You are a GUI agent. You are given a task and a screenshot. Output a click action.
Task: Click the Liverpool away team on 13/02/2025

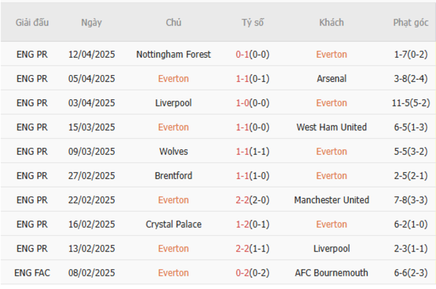coord(331,249)
